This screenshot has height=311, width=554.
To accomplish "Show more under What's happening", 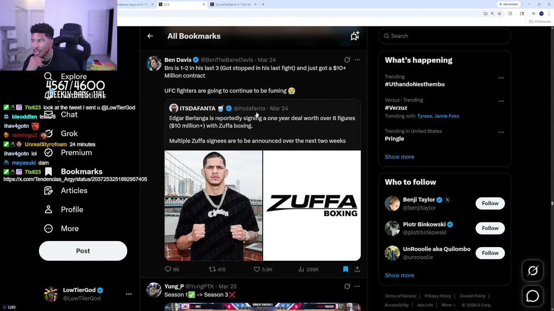I will [399, 157].
